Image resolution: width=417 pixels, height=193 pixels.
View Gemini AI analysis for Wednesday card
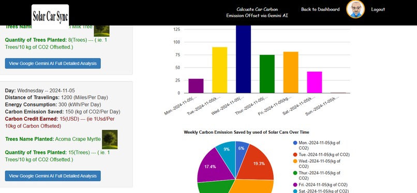(53, 176)
